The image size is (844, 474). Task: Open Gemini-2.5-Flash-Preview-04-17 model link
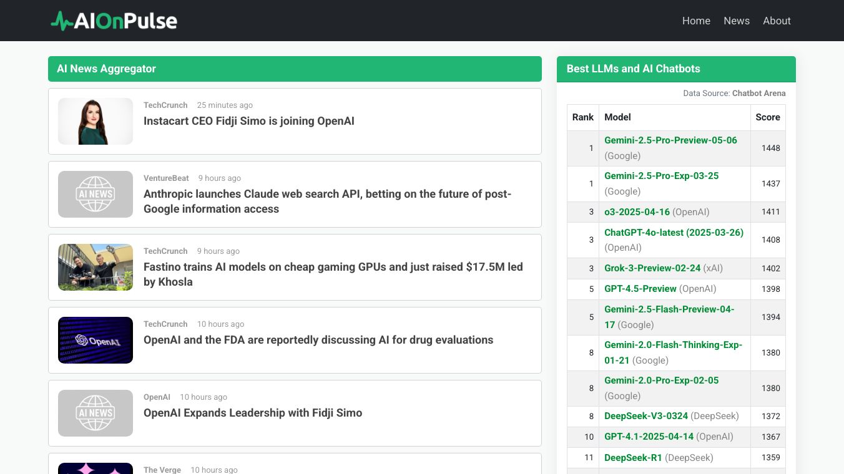point(669,317)
